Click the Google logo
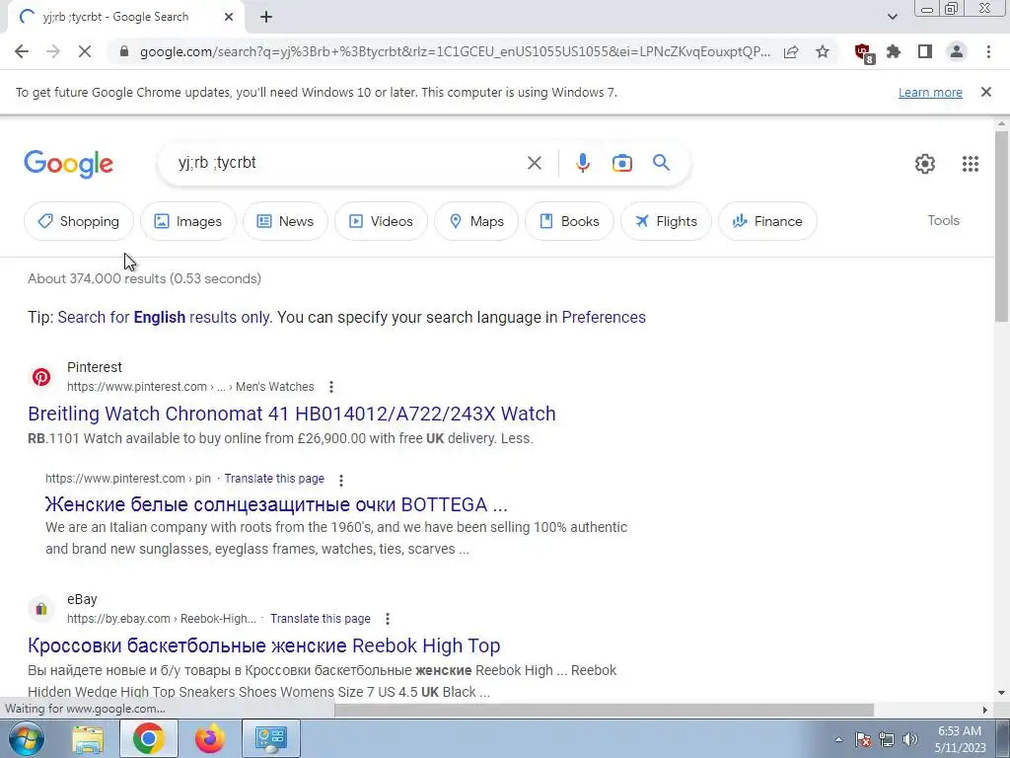The height and width of the screenshot is (758, 1010). coord(68,164)
